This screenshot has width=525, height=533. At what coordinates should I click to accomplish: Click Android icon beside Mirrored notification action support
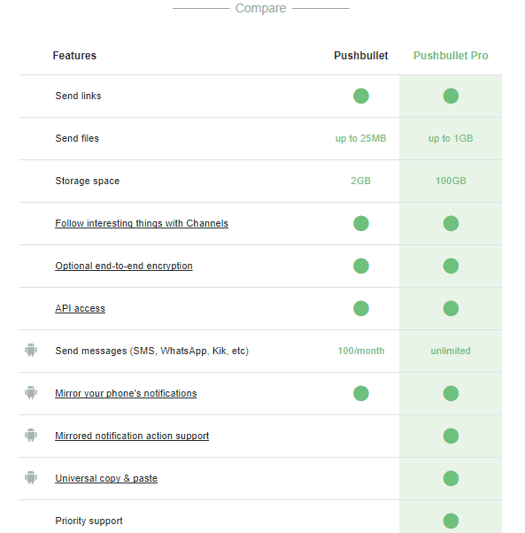point(31,435)
